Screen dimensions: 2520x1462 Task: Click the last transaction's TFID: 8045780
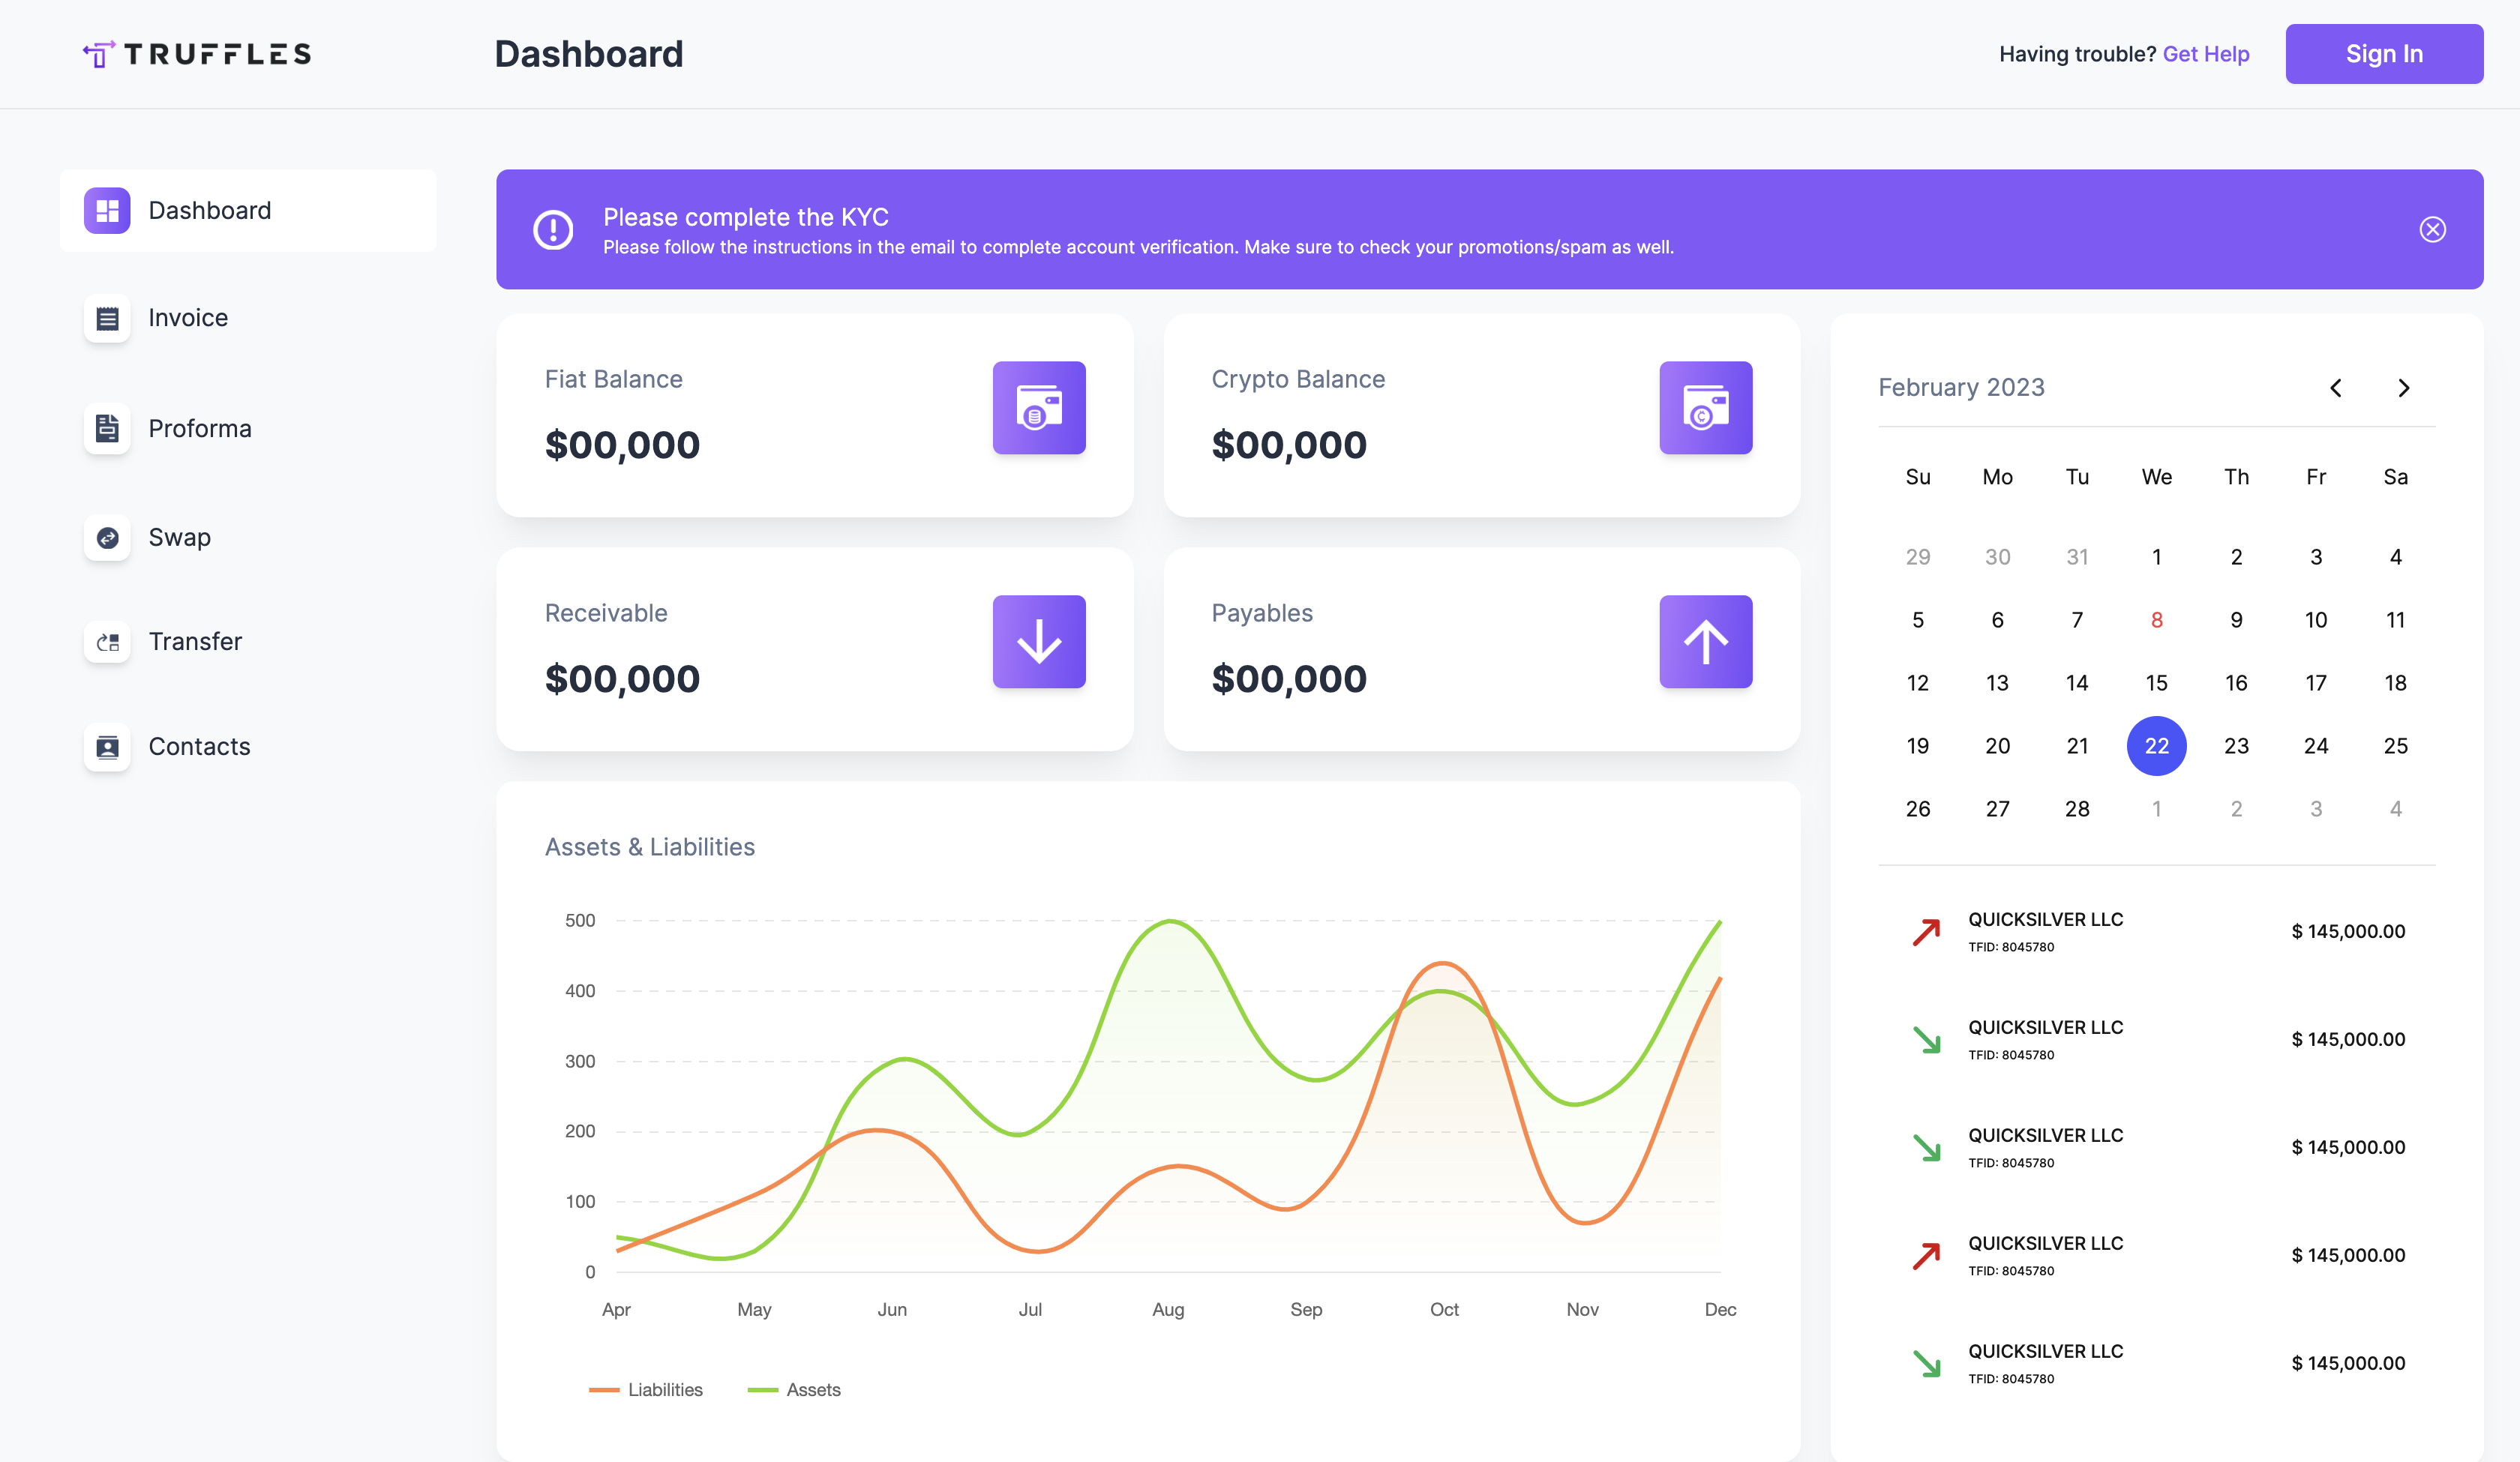[x=2011, y=1378]
